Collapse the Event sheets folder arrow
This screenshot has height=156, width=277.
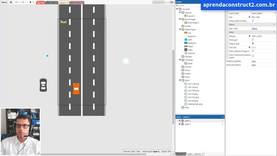(180, 19)
